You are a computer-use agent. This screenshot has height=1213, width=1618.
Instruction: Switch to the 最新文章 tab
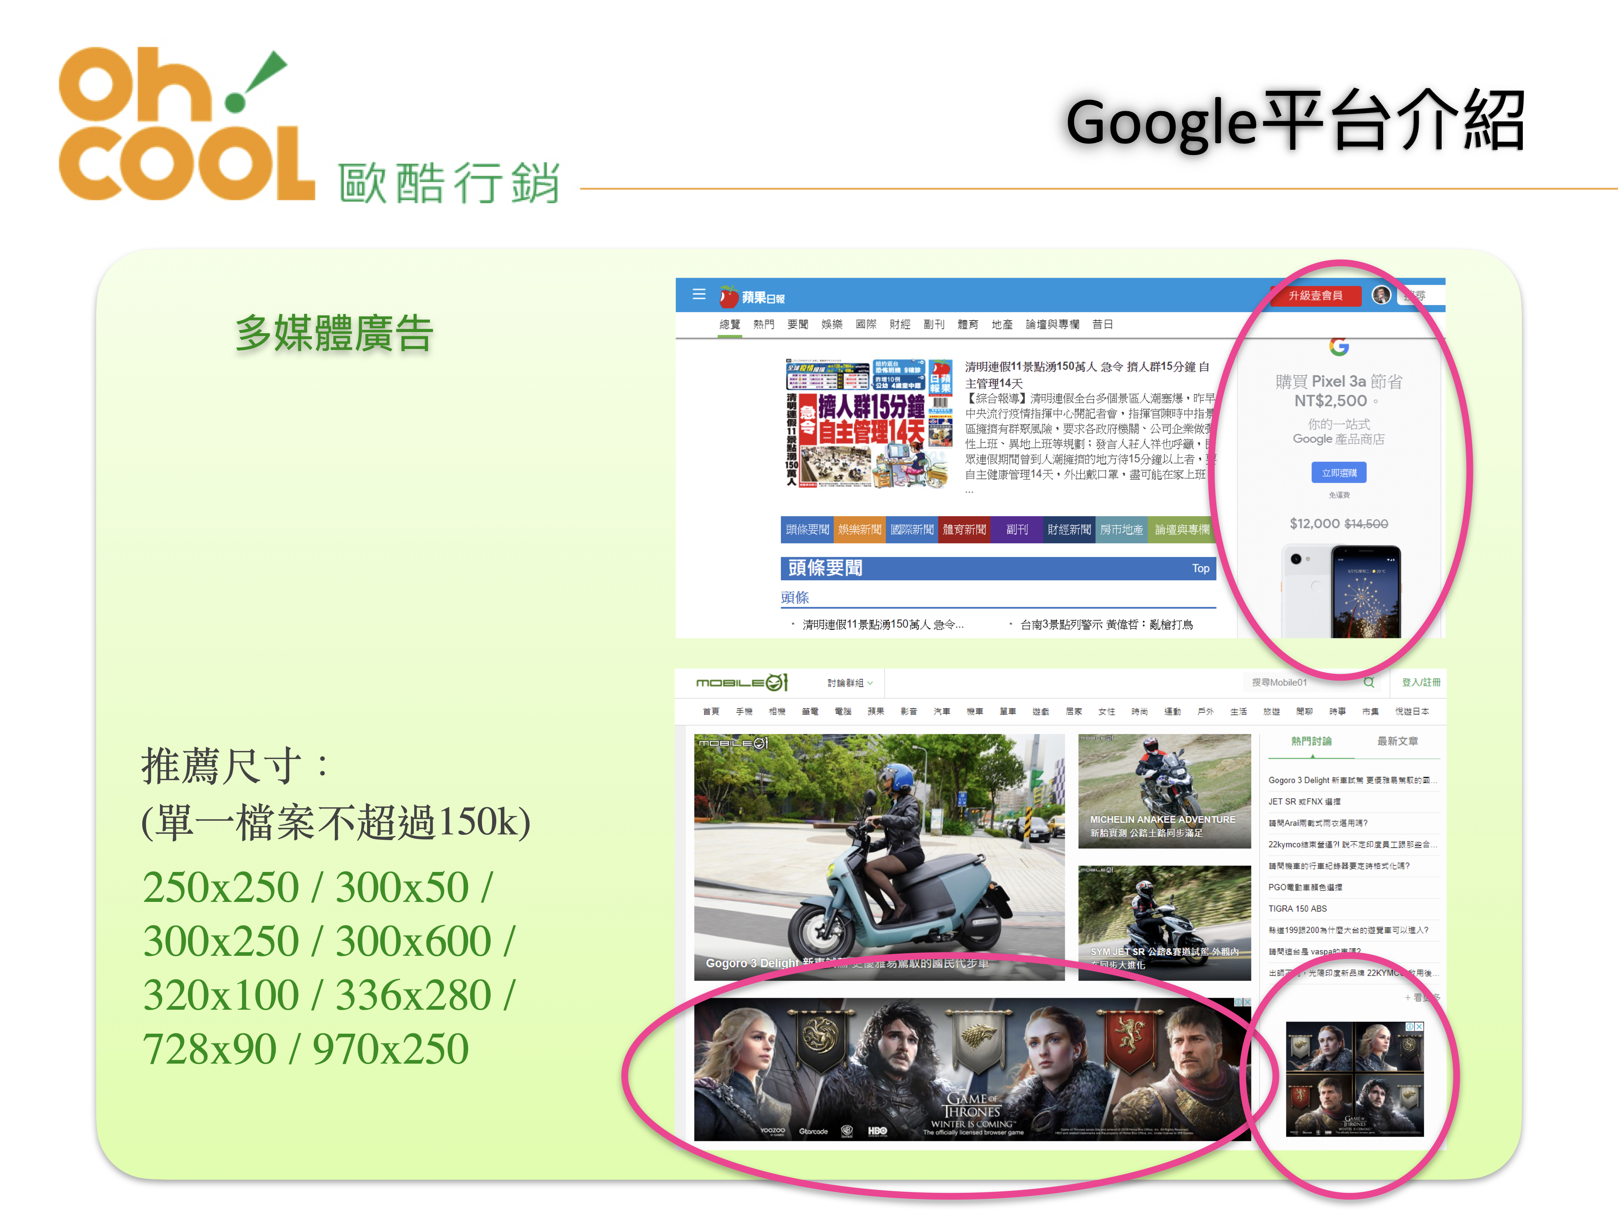(1397, 741)
